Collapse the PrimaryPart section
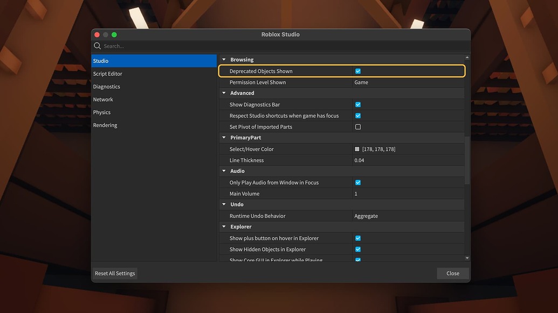 (224, 138)
